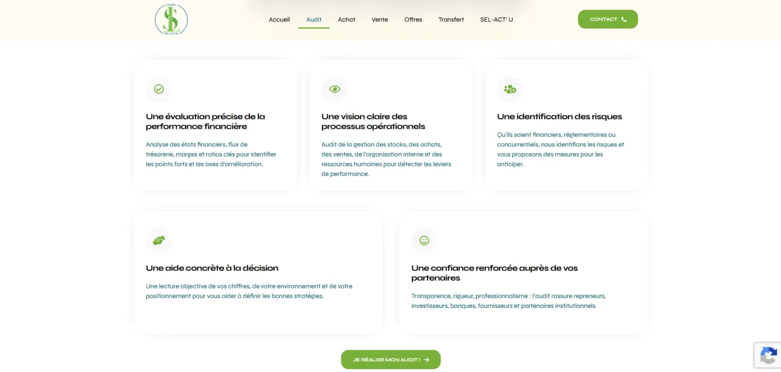Click heading 'Une identification des risques'

560,116
